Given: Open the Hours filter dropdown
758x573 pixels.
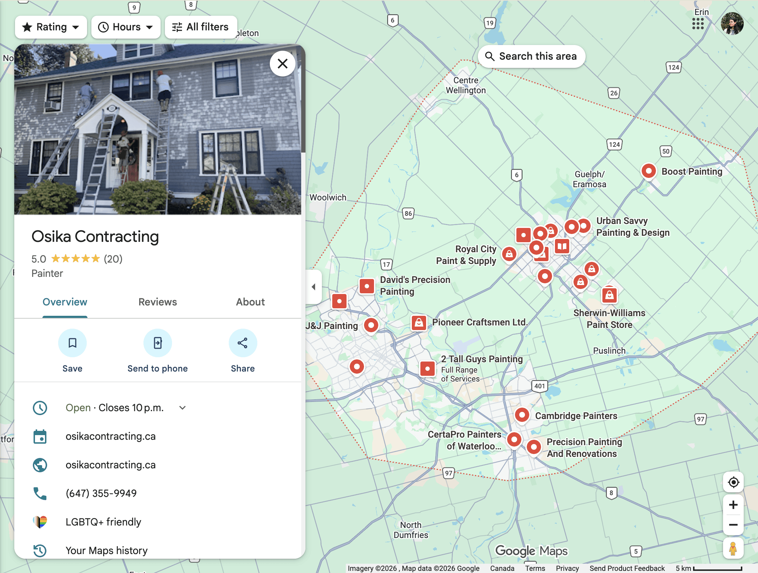Looking at the screenshot, I should point(126,27).
